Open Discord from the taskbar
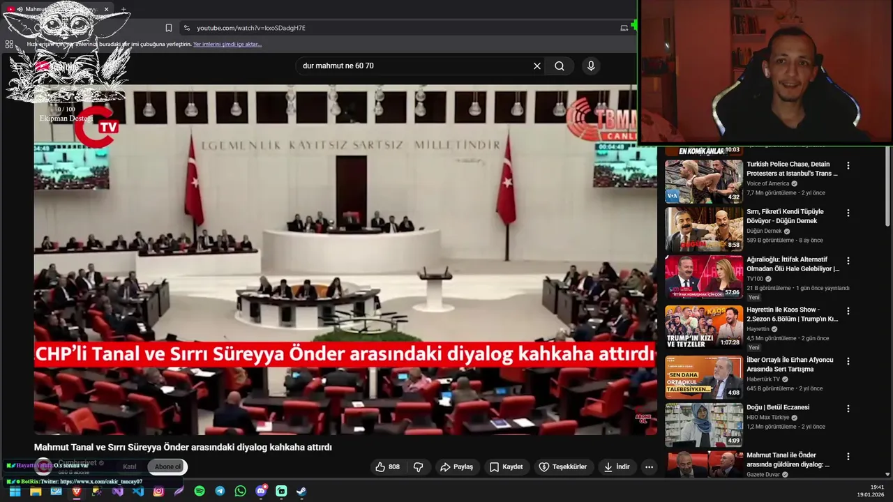The width and height of the screenshot is (893, 502). (261, 491)
